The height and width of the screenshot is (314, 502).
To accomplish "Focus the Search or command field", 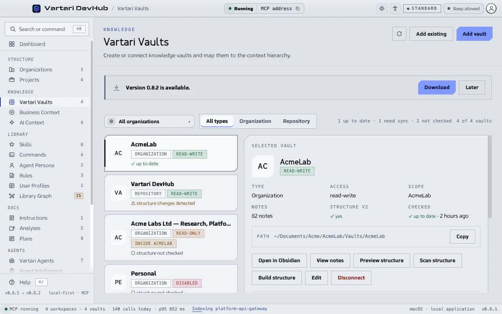I will pos(47,29).
